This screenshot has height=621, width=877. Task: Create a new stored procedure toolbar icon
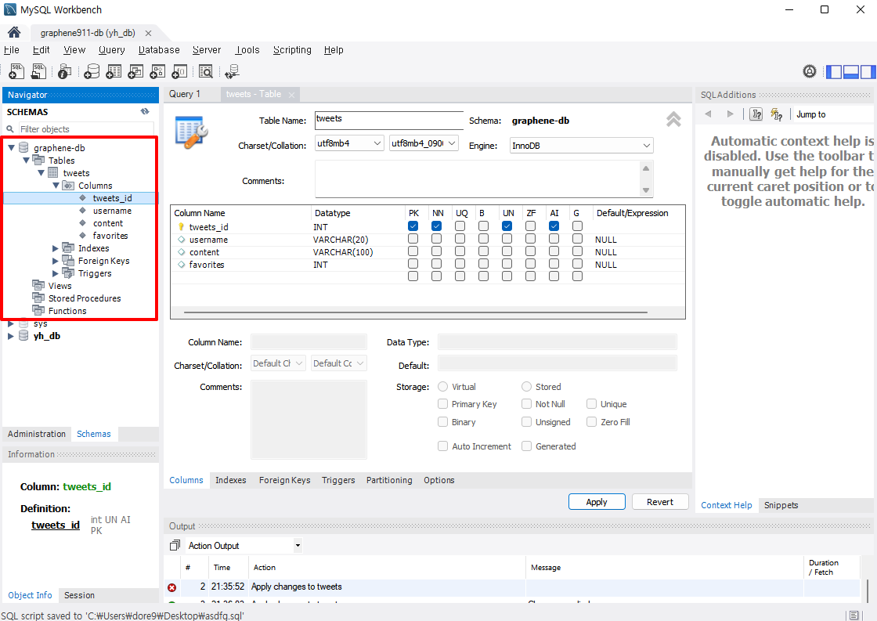coord(157,71)
